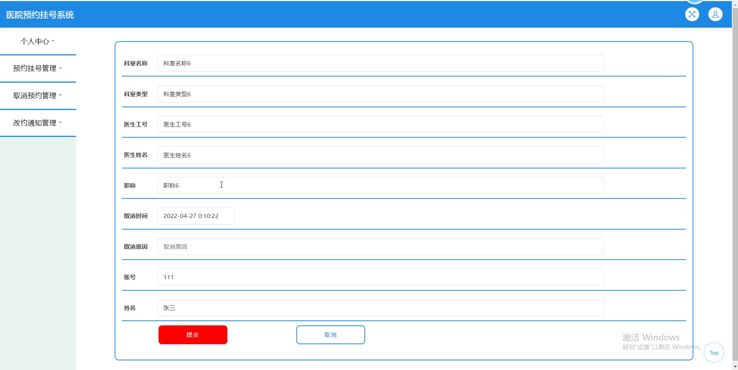This screenshot has height=370, width=738.
Task: Focus the 账号 field containing 111
Action: point(381,277)
